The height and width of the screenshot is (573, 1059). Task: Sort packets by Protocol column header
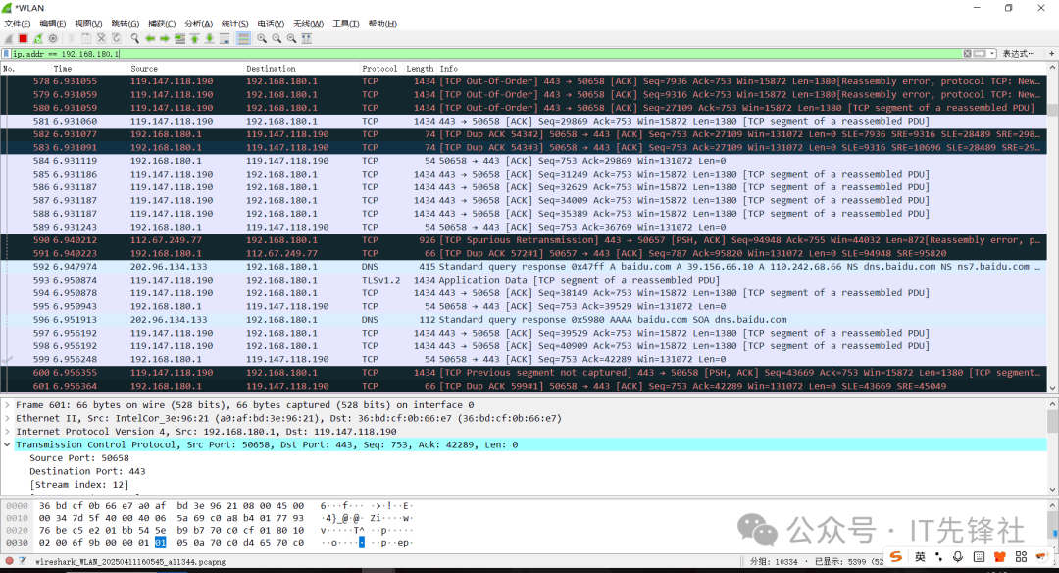point(379,69)
